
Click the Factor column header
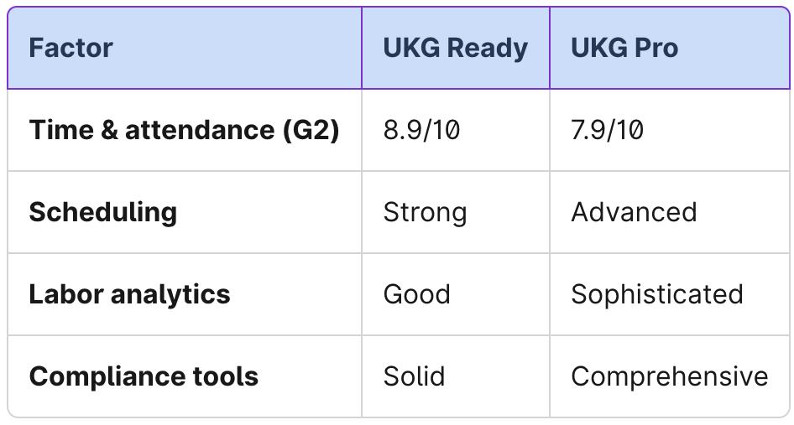coord(71,48)
